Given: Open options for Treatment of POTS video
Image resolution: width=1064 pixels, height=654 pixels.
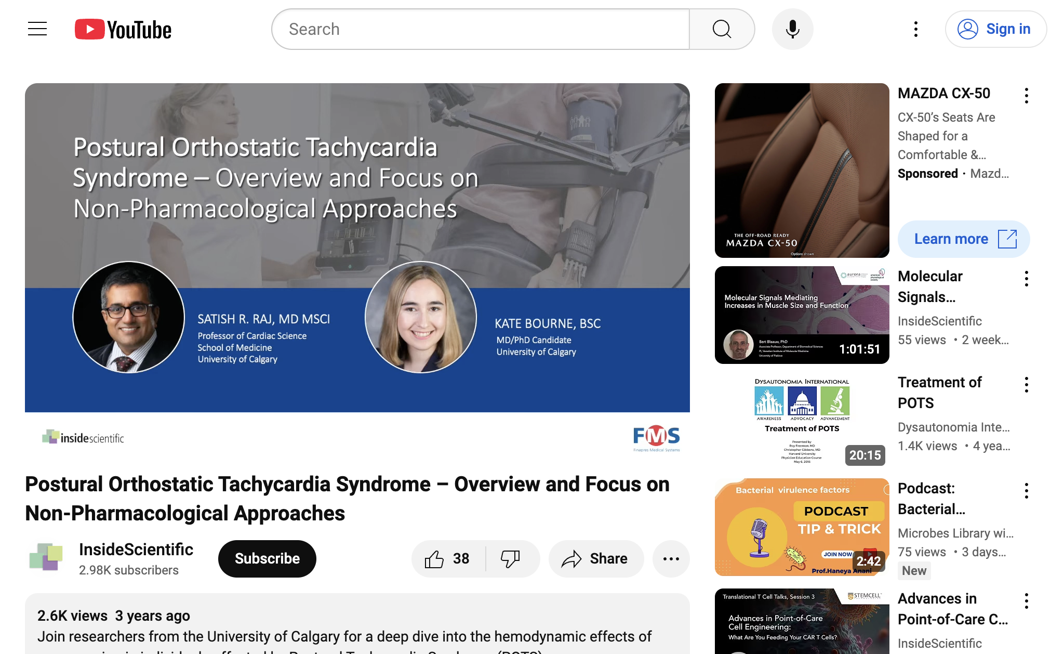Looking at the screenshot, I should coord(1027,385).
